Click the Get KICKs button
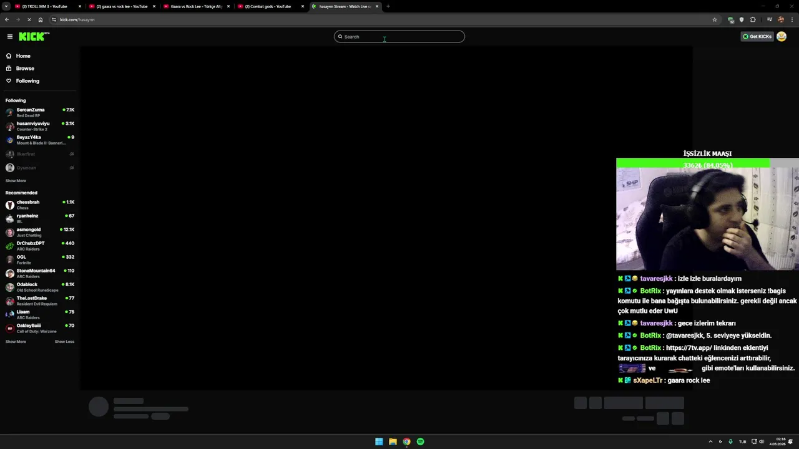This screenshot has height=449, width=799. pyautogui.click(x=757, y=37)
